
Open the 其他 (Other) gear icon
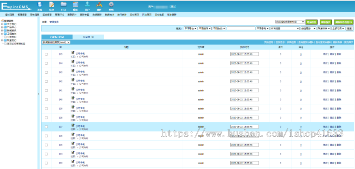point(111,5)
